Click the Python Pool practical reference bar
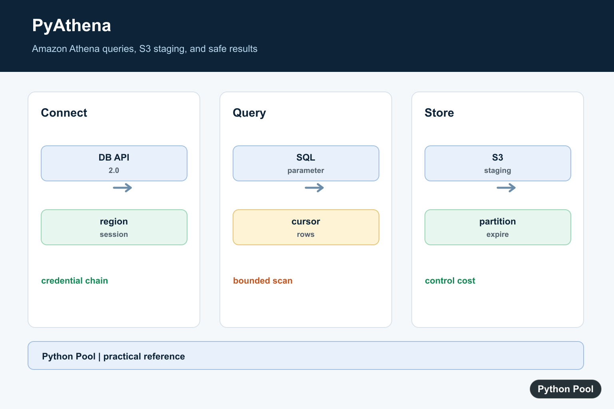The image size is (614, 409). coord(306,355)
